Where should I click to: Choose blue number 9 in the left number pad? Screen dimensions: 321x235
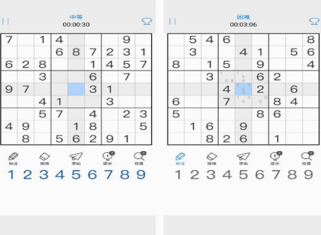[x=141, y=175]
